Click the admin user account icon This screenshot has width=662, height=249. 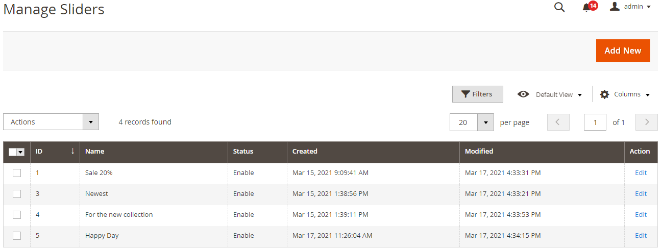615,7
